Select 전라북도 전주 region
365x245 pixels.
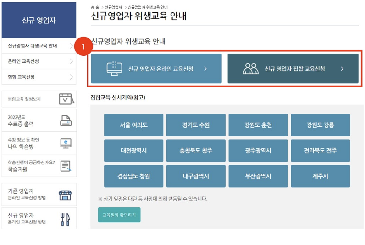[321, 151]
